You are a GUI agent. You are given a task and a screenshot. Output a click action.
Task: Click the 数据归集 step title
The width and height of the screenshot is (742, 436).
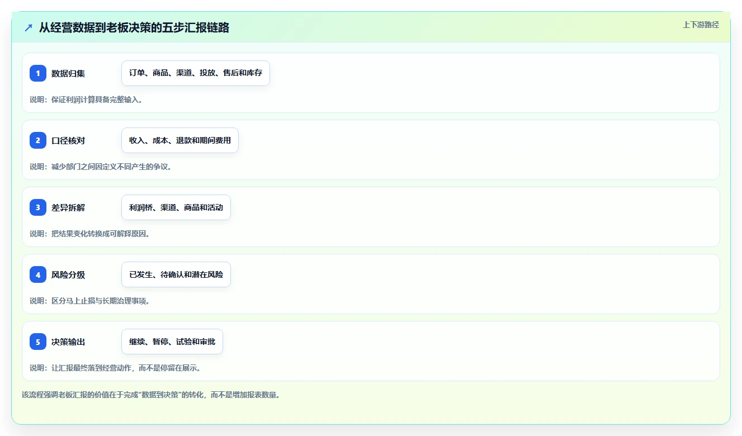68,73
